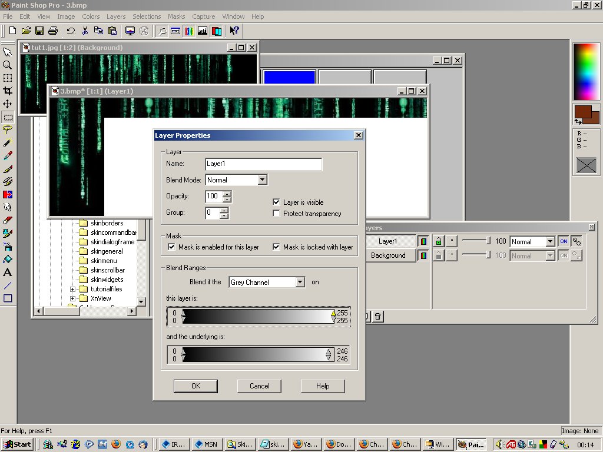The height and width of the screenshot is (452, 603).
Task: Select the Text tool
Action: [7, 272]
